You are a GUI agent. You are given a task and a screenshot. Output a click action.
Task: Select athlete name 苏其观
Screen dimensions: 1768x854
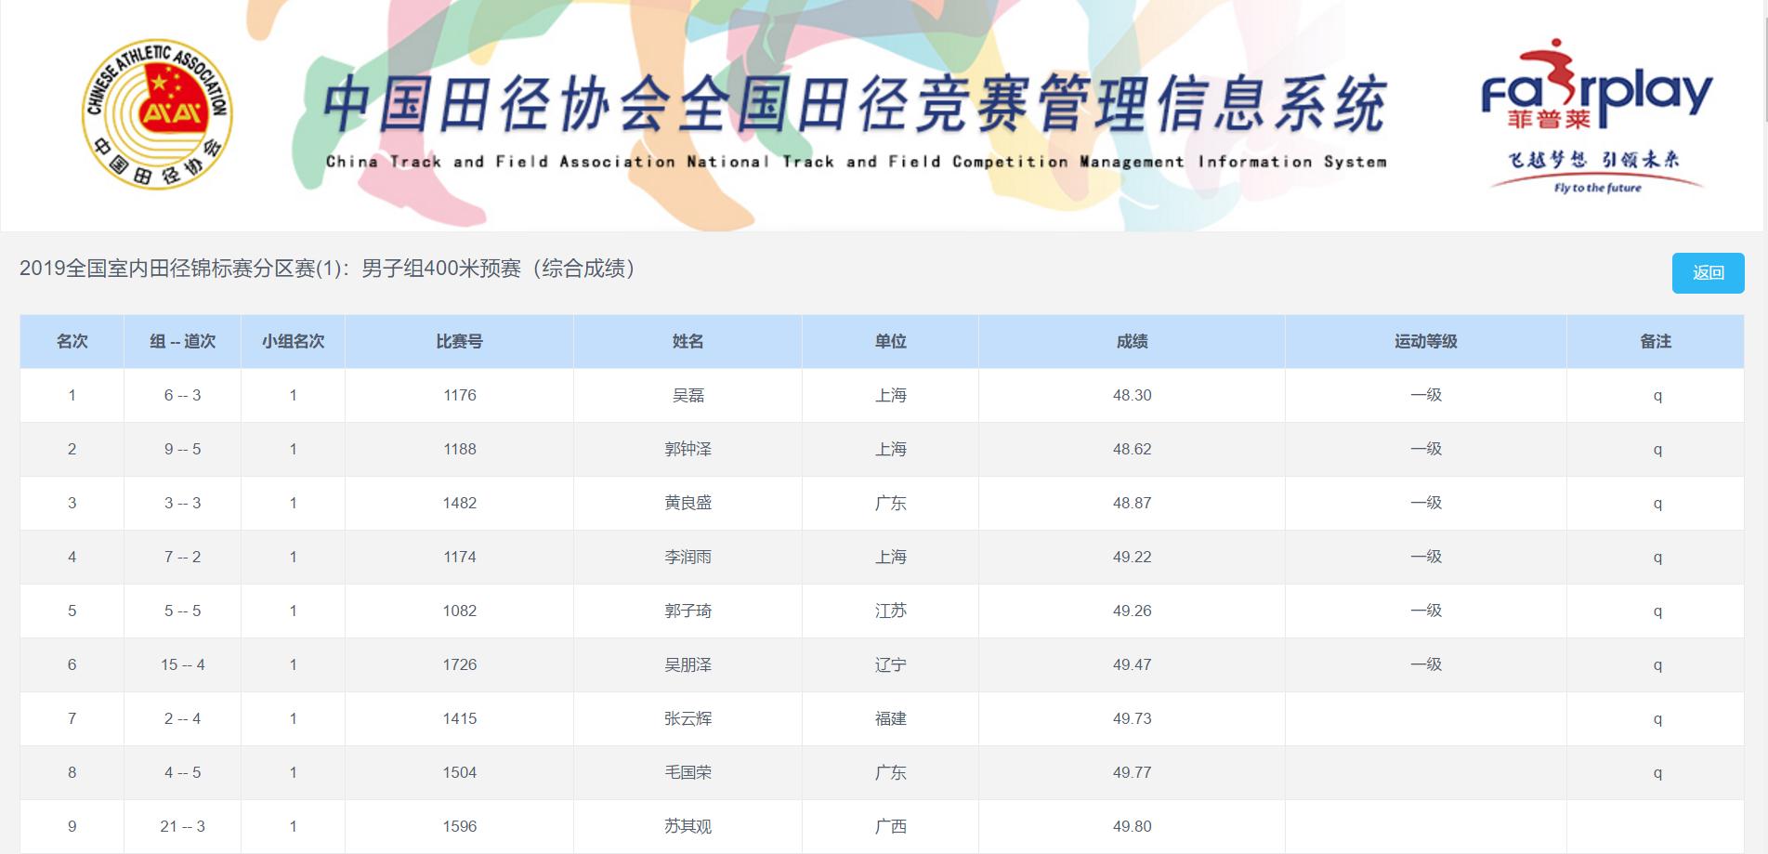point(688,826)
